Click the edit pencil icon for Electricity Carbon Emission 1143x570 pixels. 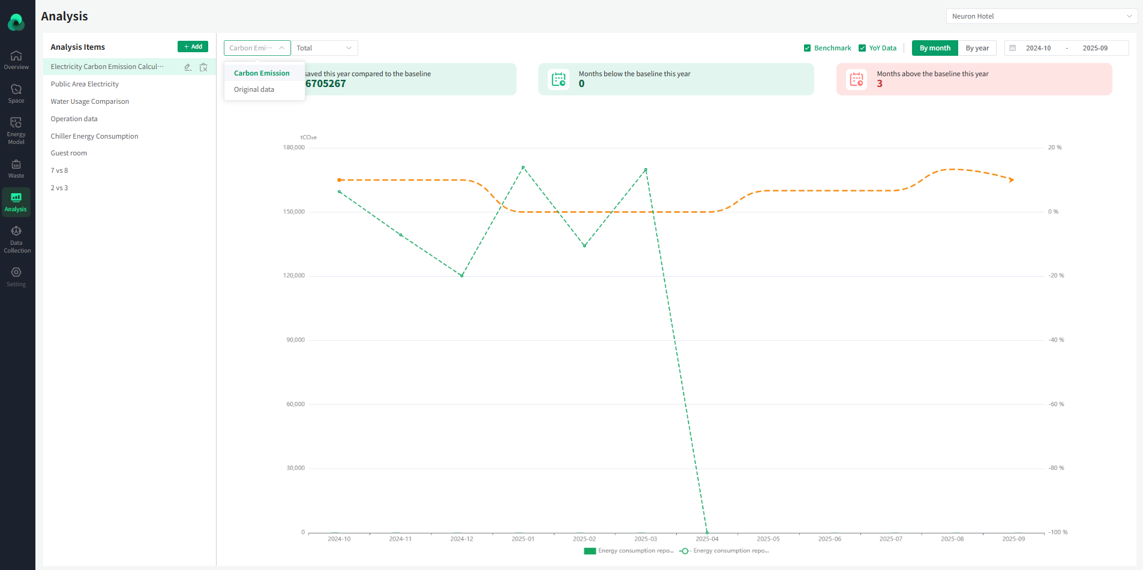point(188,67)
